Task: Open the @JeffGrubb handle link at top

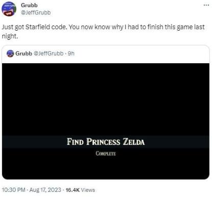Action: coord(36,13)
